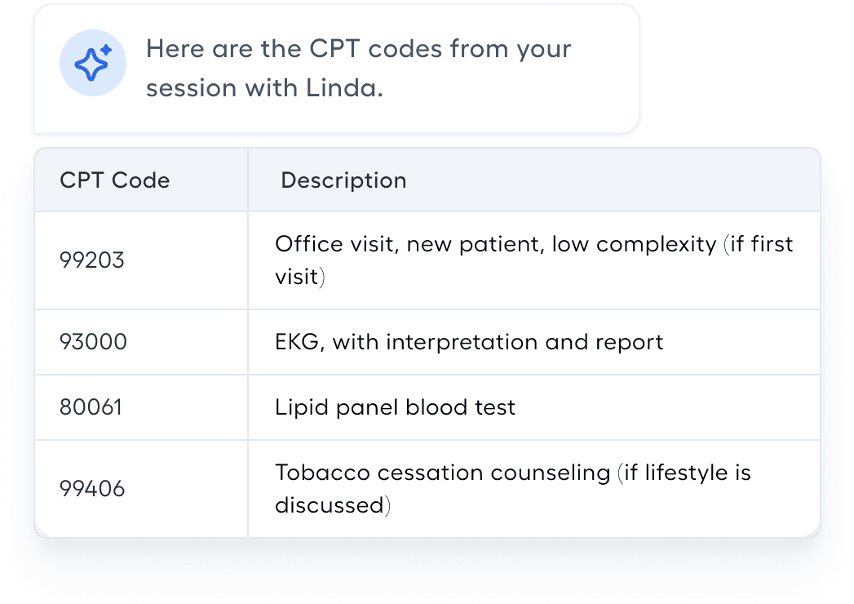Click the EKG interpretation and report description

(x=469, y=342)
